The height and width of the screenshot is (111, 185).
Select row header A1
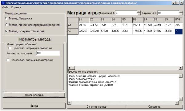(73, 26)
